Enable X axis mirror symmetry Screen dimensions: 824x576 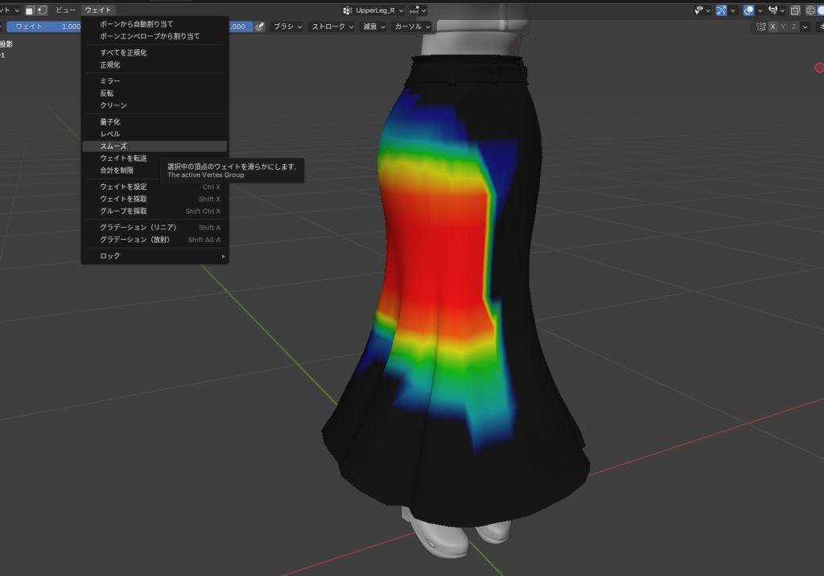click(x=773, y=27)
